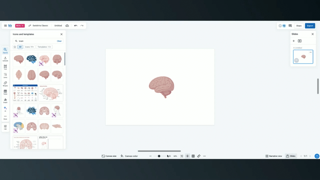Image resolution: width=320 pixels, height=180 pixels.
Task: Expand the More options in sidebar
Action: 5,117
